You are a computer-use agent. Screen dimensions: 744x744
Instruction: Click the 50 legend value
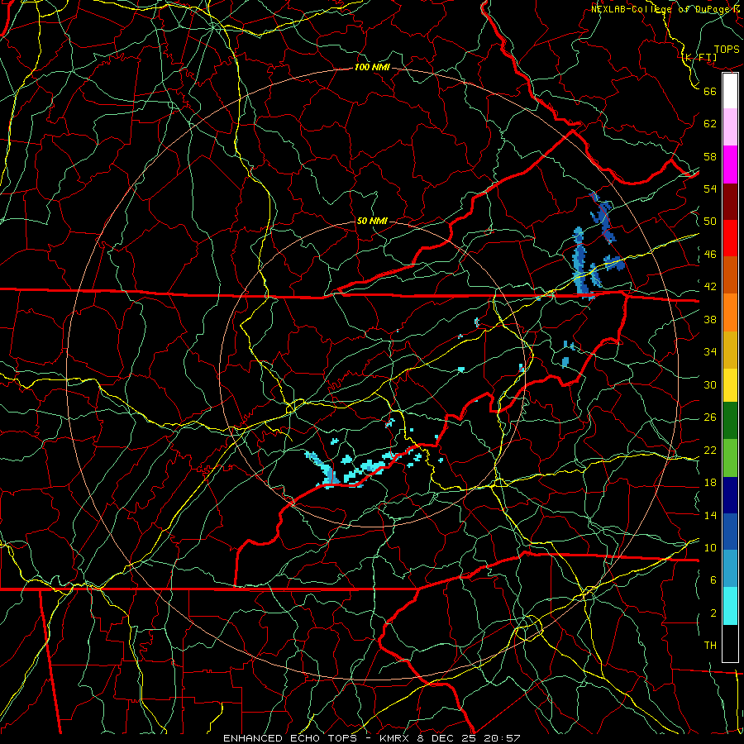pos(710,222)
